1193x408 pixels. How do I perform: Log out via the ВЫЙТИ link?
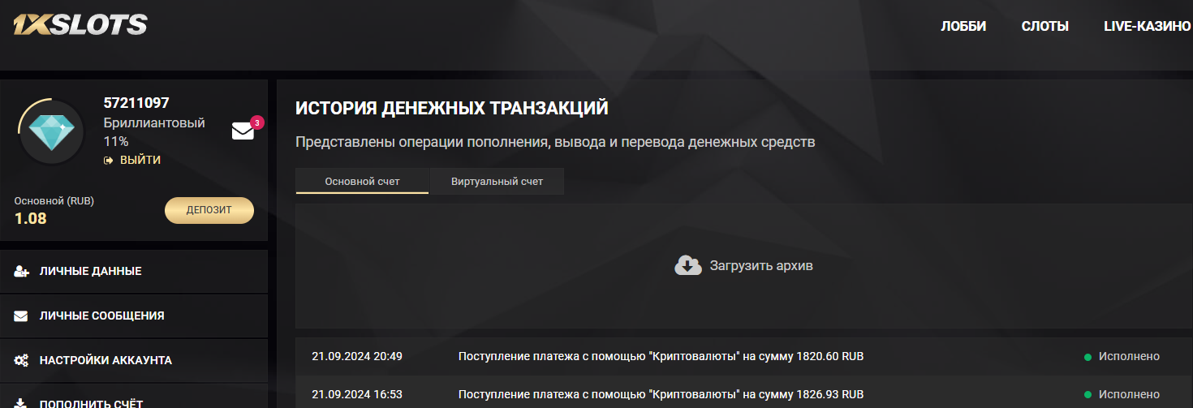click(140, 161)
